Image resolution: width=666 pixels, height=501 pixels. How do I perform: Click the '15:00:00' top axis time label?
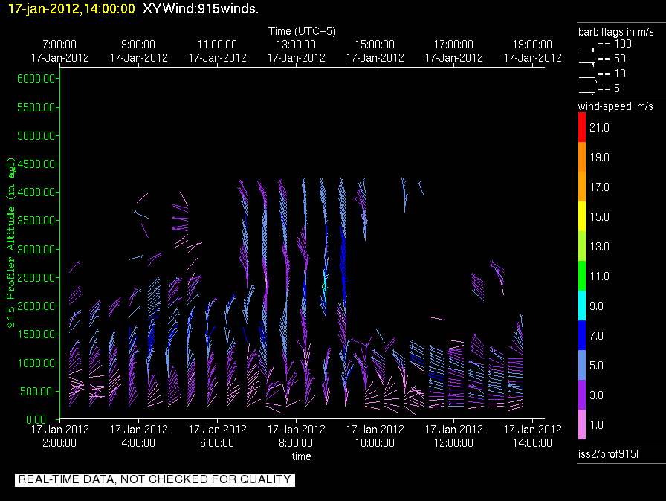pos(375,45)
